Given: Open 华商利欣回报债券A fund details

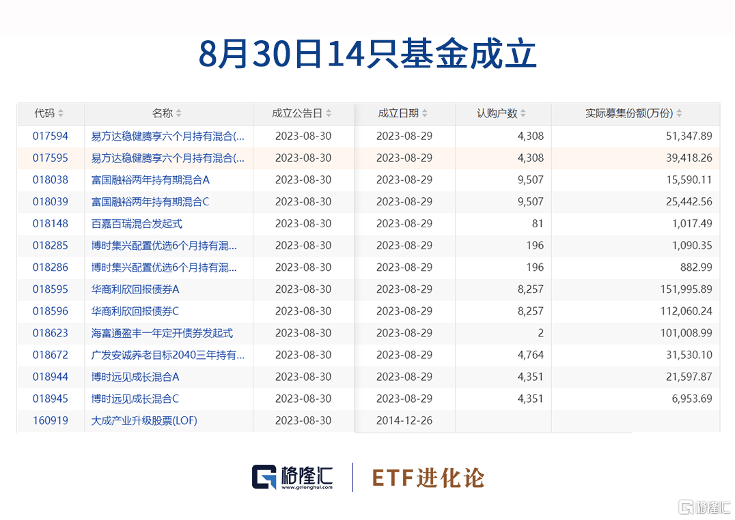Looking at the screenshot, I should tap(135, 289).
